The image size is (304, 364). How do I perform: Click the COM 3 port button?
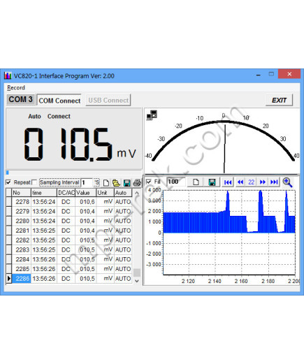[20, 99]
